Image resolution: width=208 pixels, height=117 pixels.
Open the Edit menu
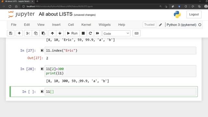(x=27, y=25)
